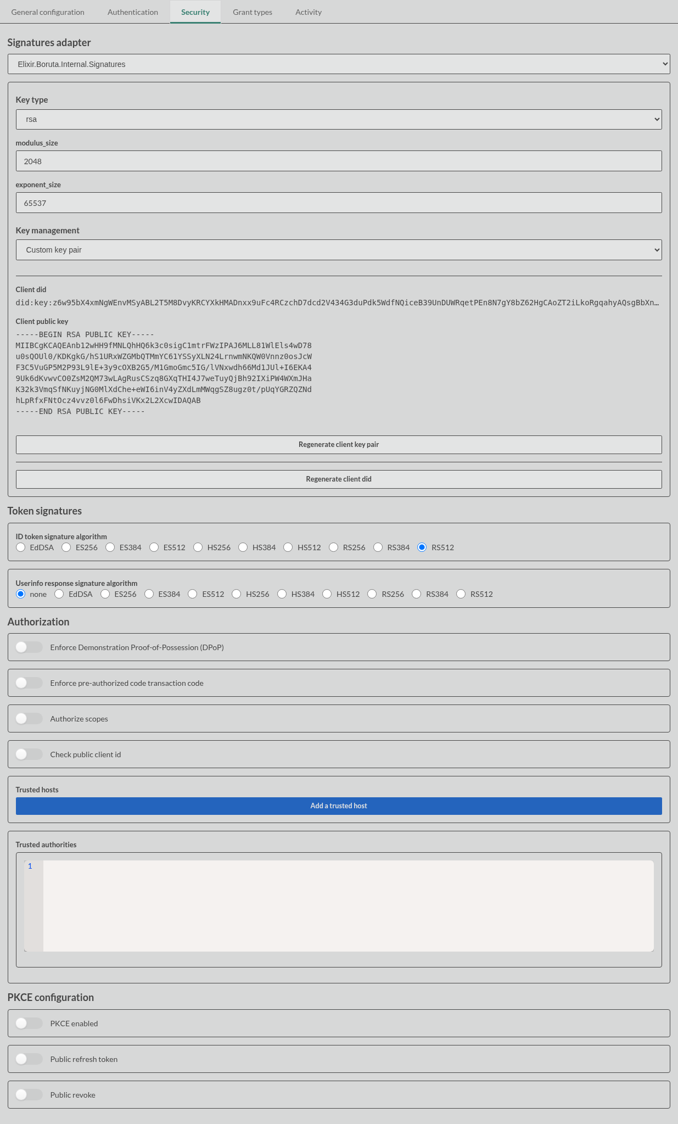This screenshot has height=1124, width=678.
Task: Click the BEGIN RSA PUBLIC KEY line
Action: coord(85,334)
